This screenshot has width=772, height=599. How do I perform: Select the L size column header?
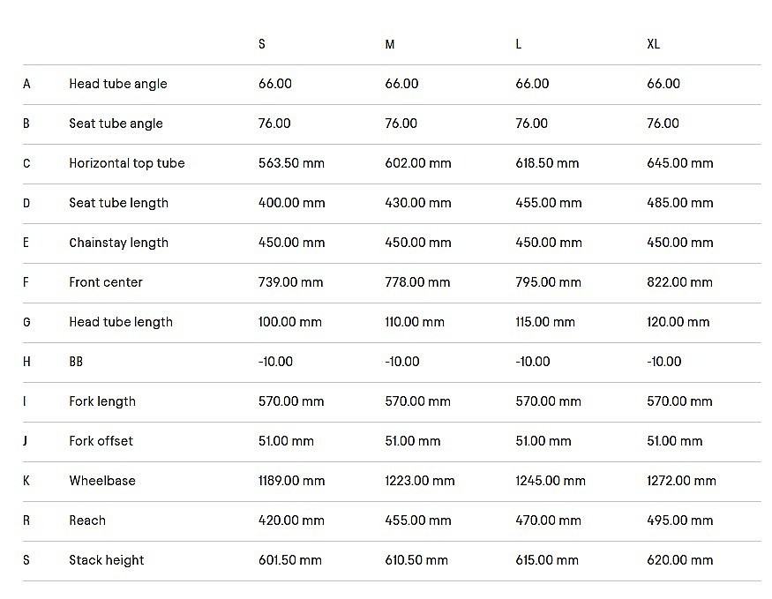(x=519, y=44)
